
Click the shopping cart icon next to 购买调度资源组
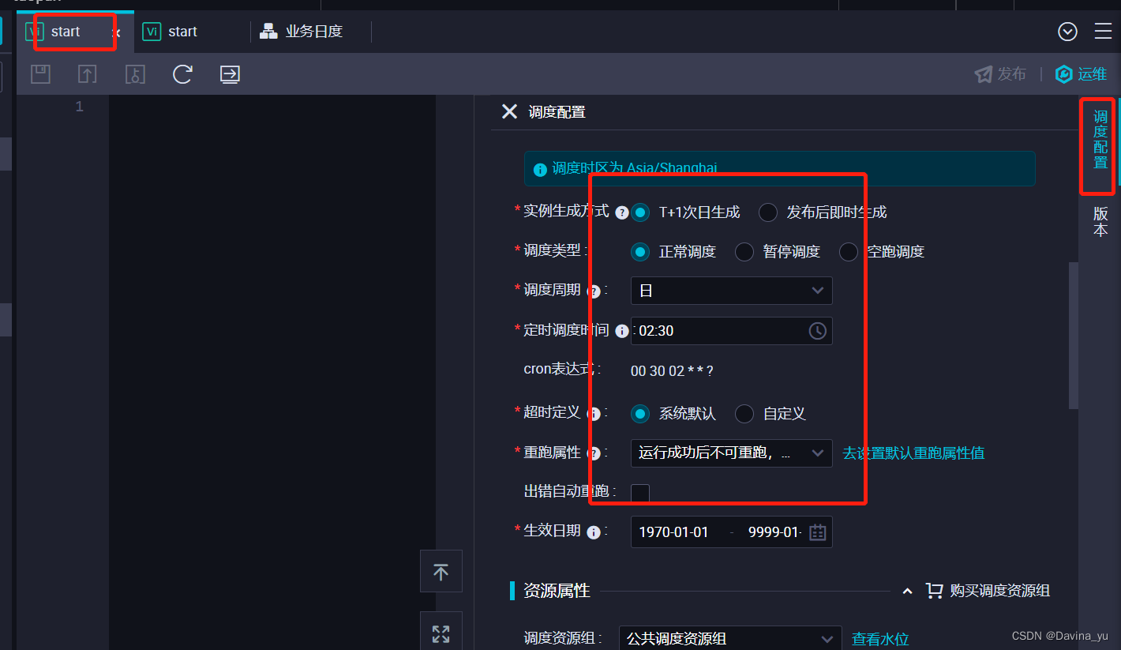tap(934, 590)
